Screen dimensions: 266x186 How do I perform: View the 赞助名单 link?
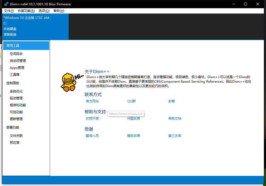pyautogui.click(x=134, y=136)
